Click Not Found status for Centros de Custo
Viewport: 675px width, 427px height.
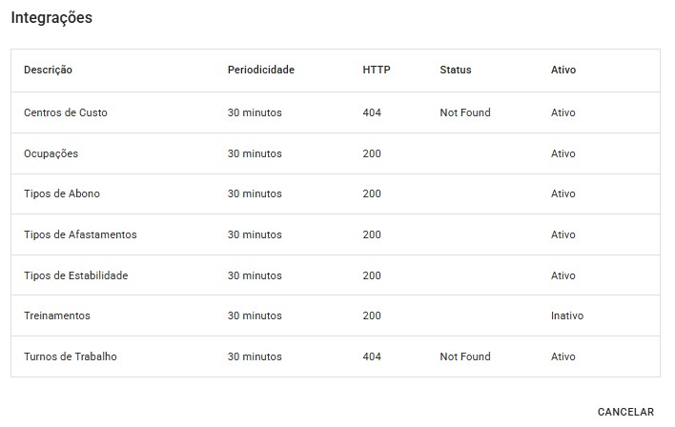click(465, 112)
